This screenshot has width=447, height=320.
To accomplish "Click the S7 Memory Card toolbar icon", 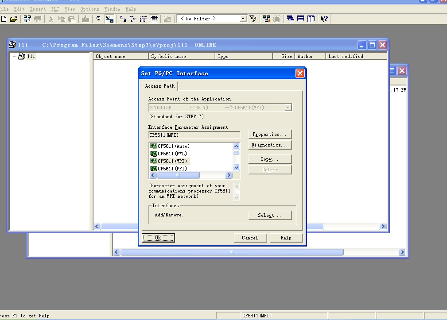I will coord(37,19).
